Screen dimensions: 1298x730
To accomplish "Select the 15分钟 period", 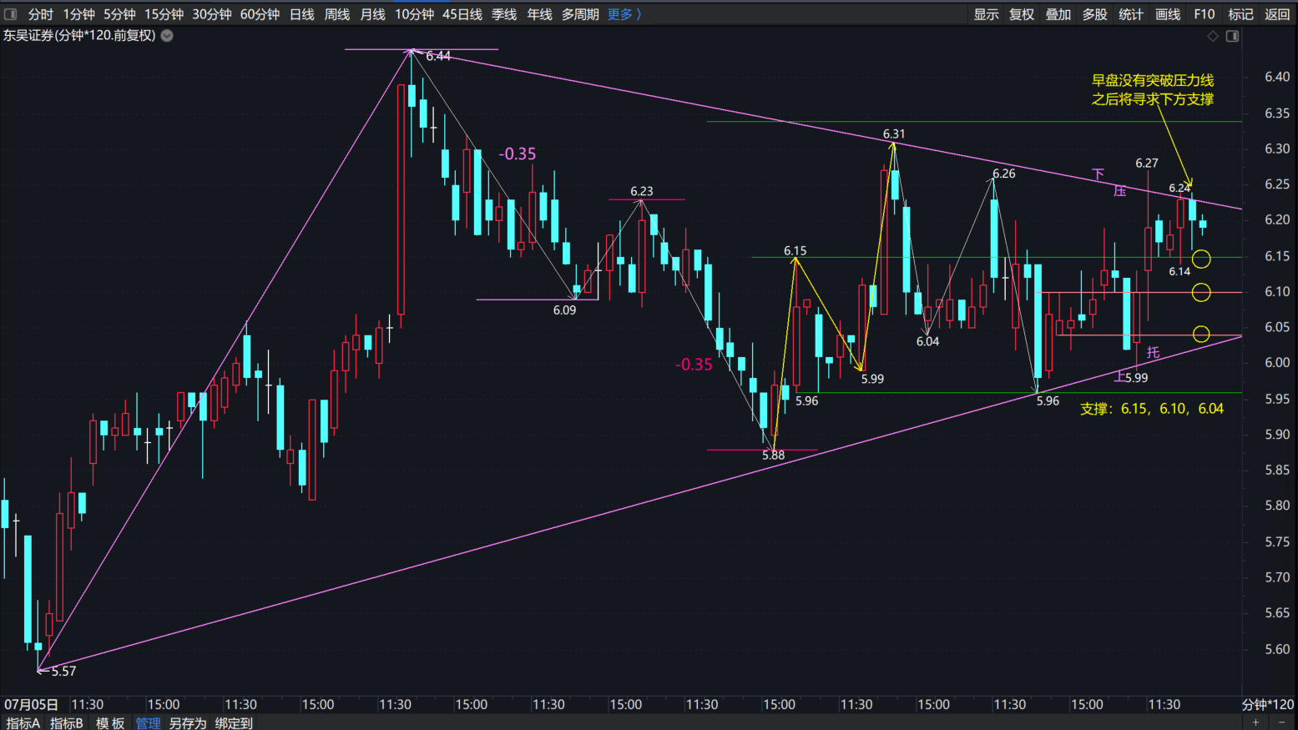I will coord(164,14).
